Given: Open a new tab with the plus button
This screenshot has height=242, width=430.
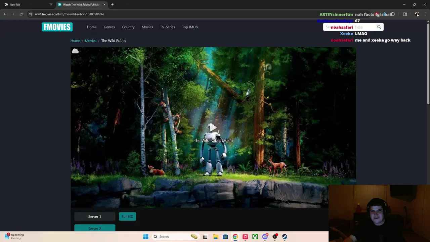Looking at the screenshot, I should pyautogui.click(x=112, y=5).
